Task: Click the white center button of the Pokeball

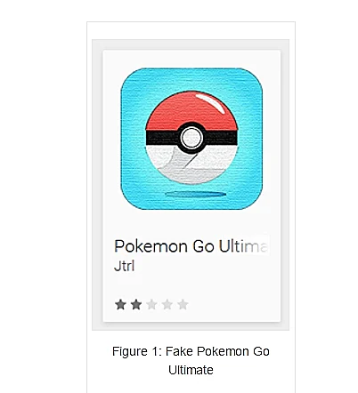Action: pos(191,138)
